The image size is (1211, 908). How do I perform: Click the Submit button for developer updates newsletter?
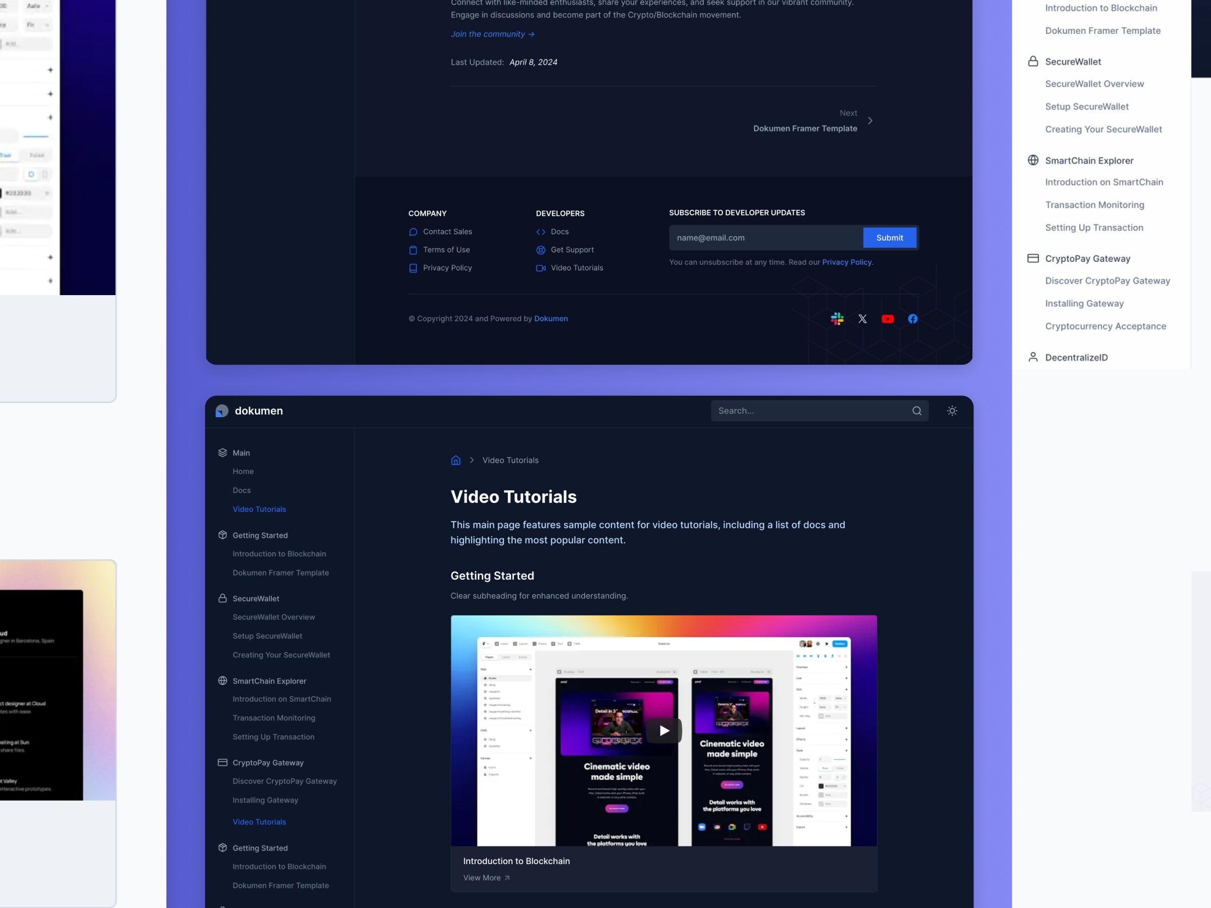point(889,238)
